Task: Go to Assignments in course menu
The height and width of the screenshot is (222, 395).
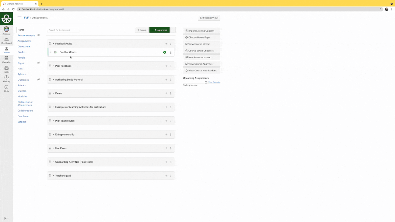Action: (x=24, y=41)
